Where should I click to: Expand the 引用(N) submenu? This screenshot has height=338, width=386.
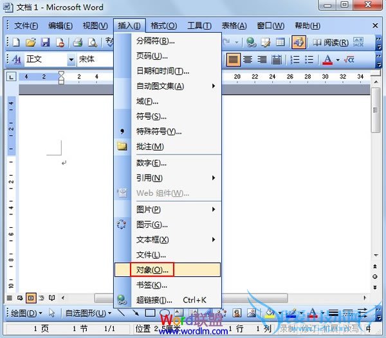pos(168,178)
